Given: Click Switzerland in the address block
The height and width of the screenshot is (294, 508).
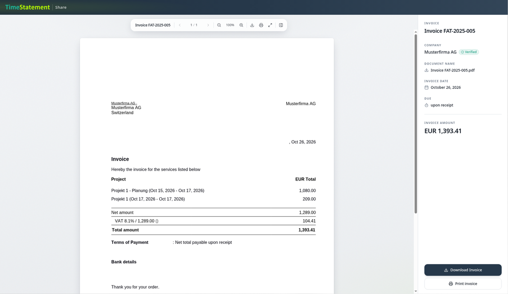Looking at the screenshot, I should pyautogui.click(x=122, y=113).
